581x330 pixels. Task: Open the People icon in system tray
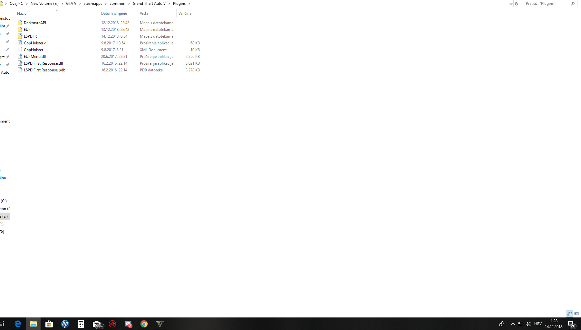point(501,324)
